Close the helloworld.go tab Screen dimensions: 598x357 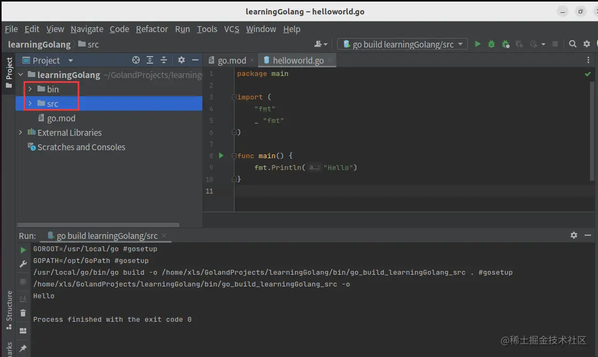click(x=329, y=60)
